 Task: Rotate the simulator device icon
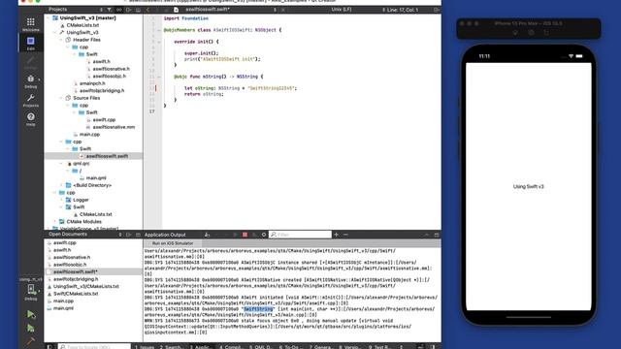point(546,32)
